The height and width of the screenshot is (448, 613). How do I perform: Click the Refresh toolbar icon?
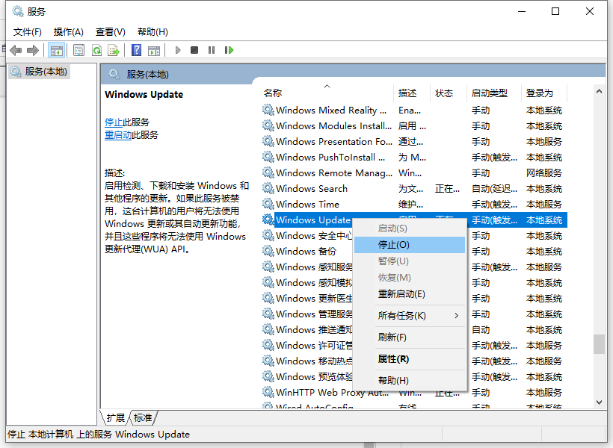pyautogui.click(x=96, y=50)
